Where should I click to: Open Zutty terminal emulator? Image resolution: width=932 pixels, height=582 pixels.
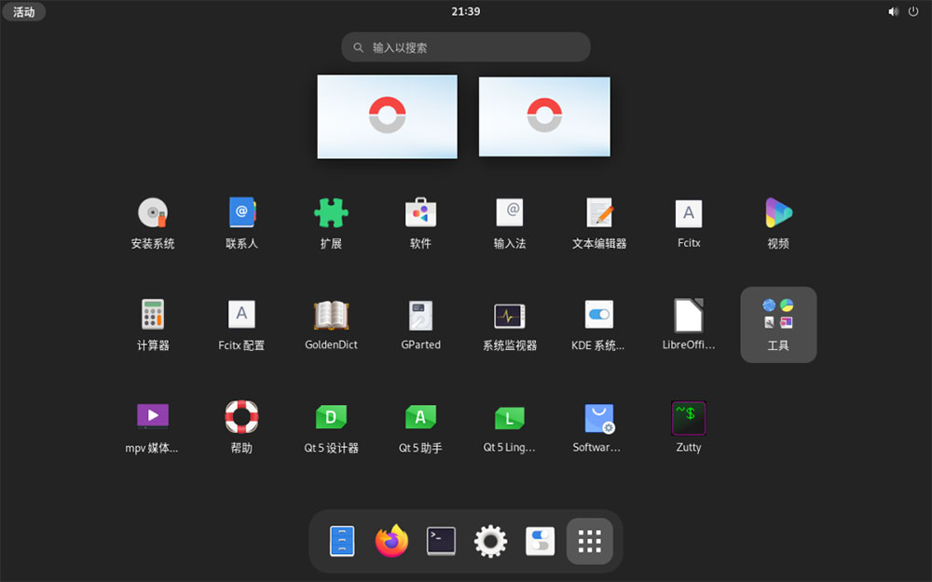pyautogui.click(x=689, y=427)
